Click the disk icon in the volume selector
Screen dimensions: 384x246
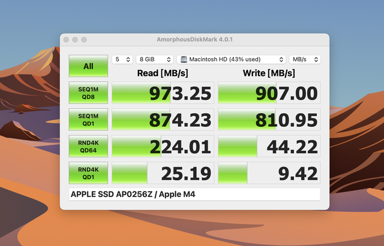[184, 60]
